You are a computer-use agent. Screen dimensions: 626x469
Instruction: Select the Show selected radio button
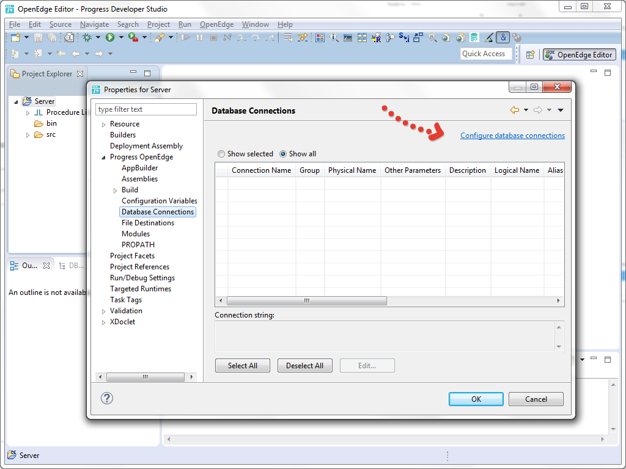click(221, 154)
